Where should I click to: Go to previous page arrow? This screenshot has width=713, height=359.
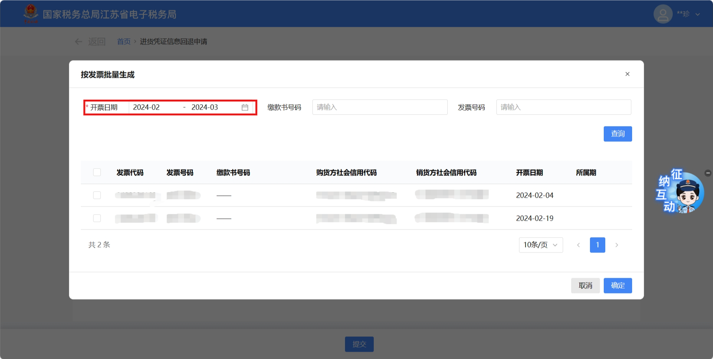(578, 245)
